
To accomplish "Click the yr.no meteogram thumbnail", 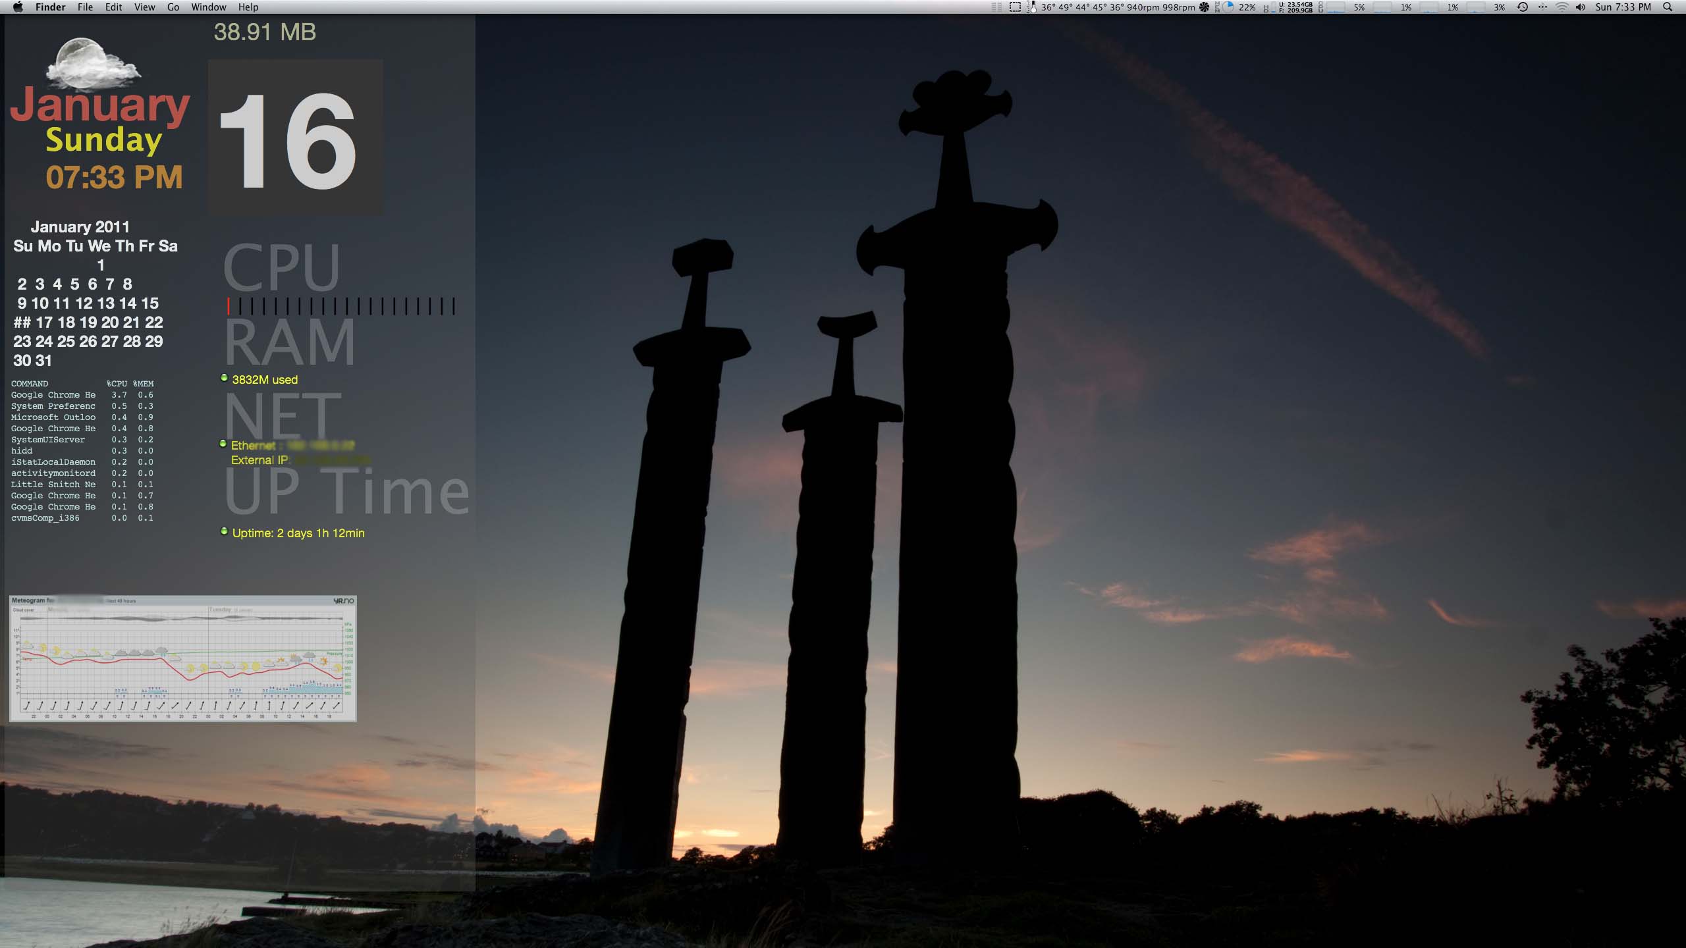I will coord(182,658).
